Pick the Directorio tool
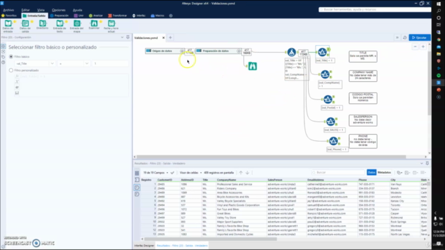This screenshot has width=445, height=250. click(42, 25)
